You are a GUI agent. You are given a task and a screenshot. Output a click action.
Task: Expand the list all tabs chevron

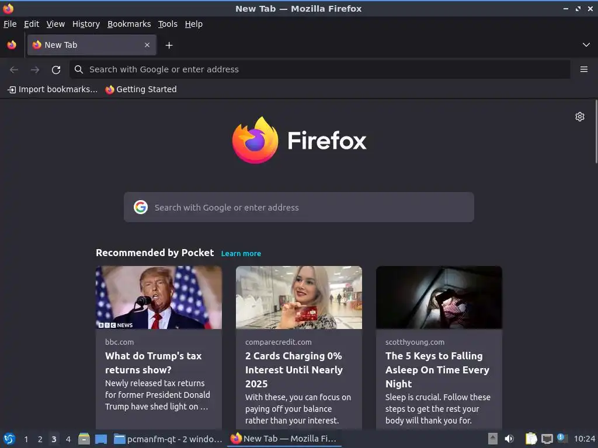click(586, 45)
